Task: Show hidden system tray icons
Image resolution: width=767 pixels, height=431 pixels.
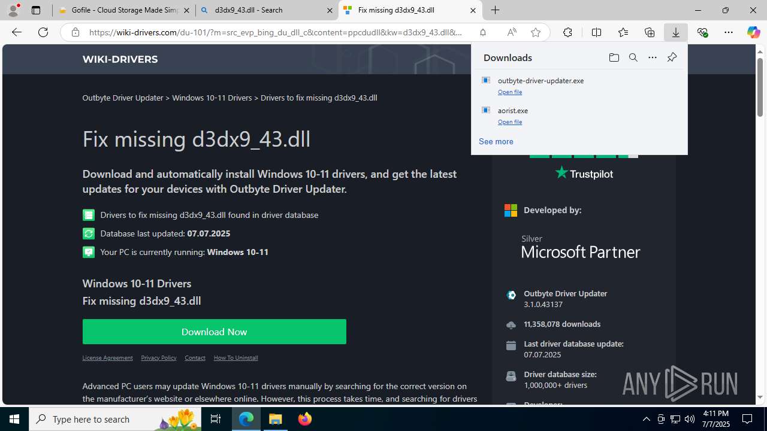Action: coord(646,419)
